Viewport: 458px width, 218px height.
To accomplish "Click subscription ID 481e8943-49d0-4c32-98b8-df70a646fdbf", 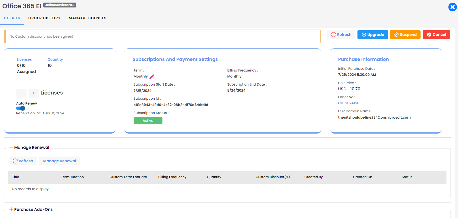I will (x=171, y=105).
